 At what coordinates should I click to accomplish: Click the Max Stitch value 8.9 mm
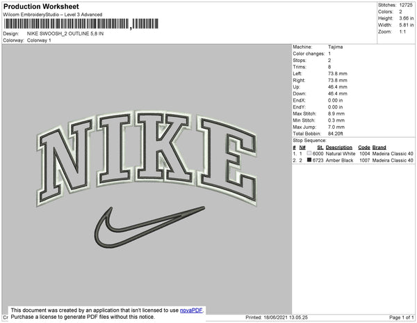(x=336, y=113)
